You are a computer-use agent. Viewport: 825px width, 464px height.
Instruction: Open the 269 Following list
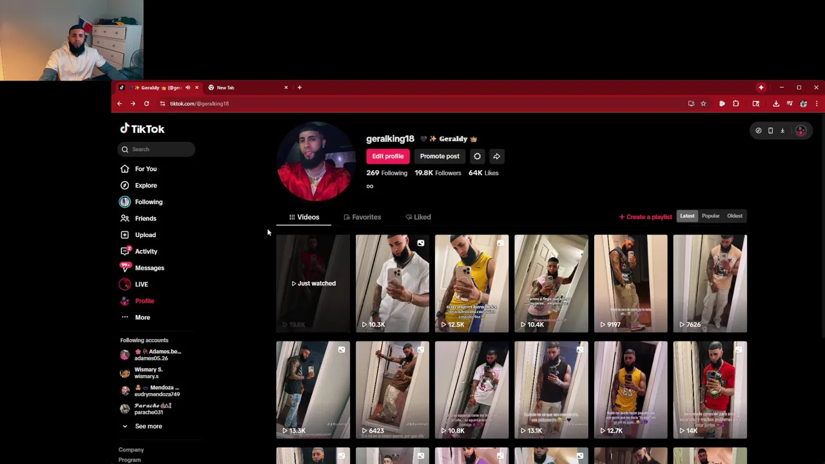[387, 173]
